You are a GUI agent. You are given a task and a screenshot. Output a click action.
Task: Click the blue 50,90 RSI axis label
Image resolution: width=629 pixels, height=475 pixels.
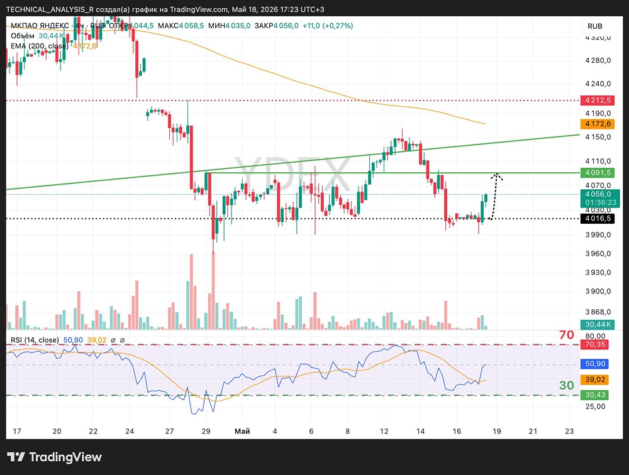(594, 364)
